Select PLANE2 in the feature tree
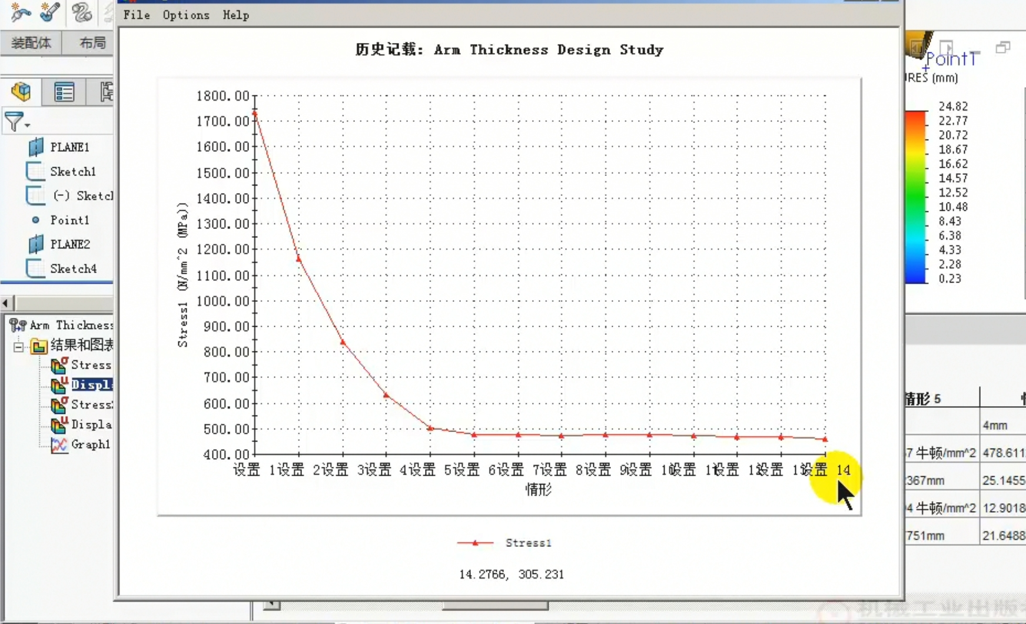The width and height of the screenshot is (1026, 624). (69, 244)
